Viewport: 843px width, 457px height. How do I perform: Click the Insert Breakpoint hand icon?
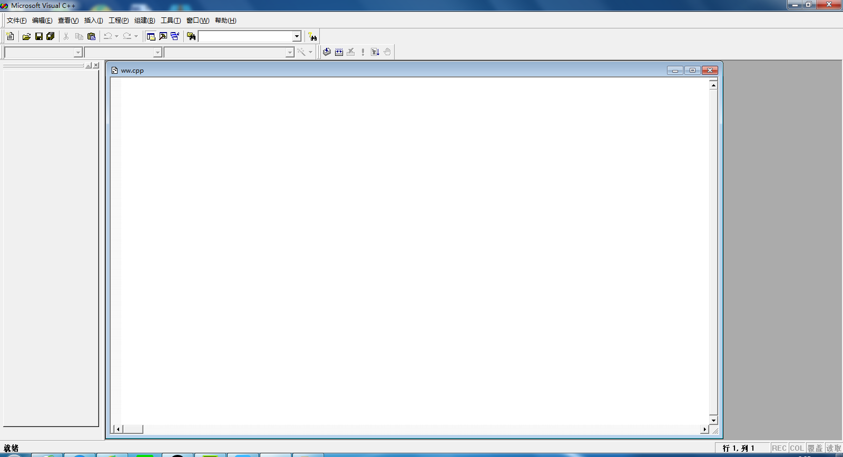click(x=387, y=52)
